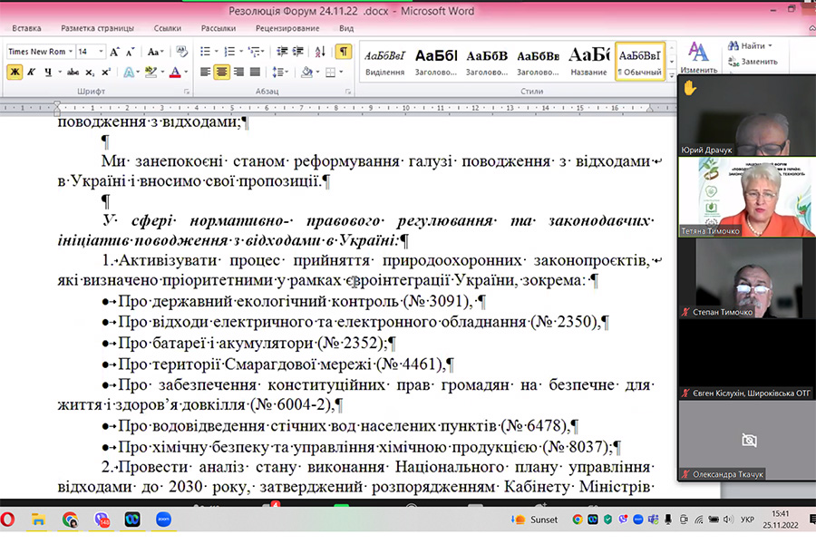
Task: Open the font name dropdown
Action: pyautogui.click(x=71, y=52)
